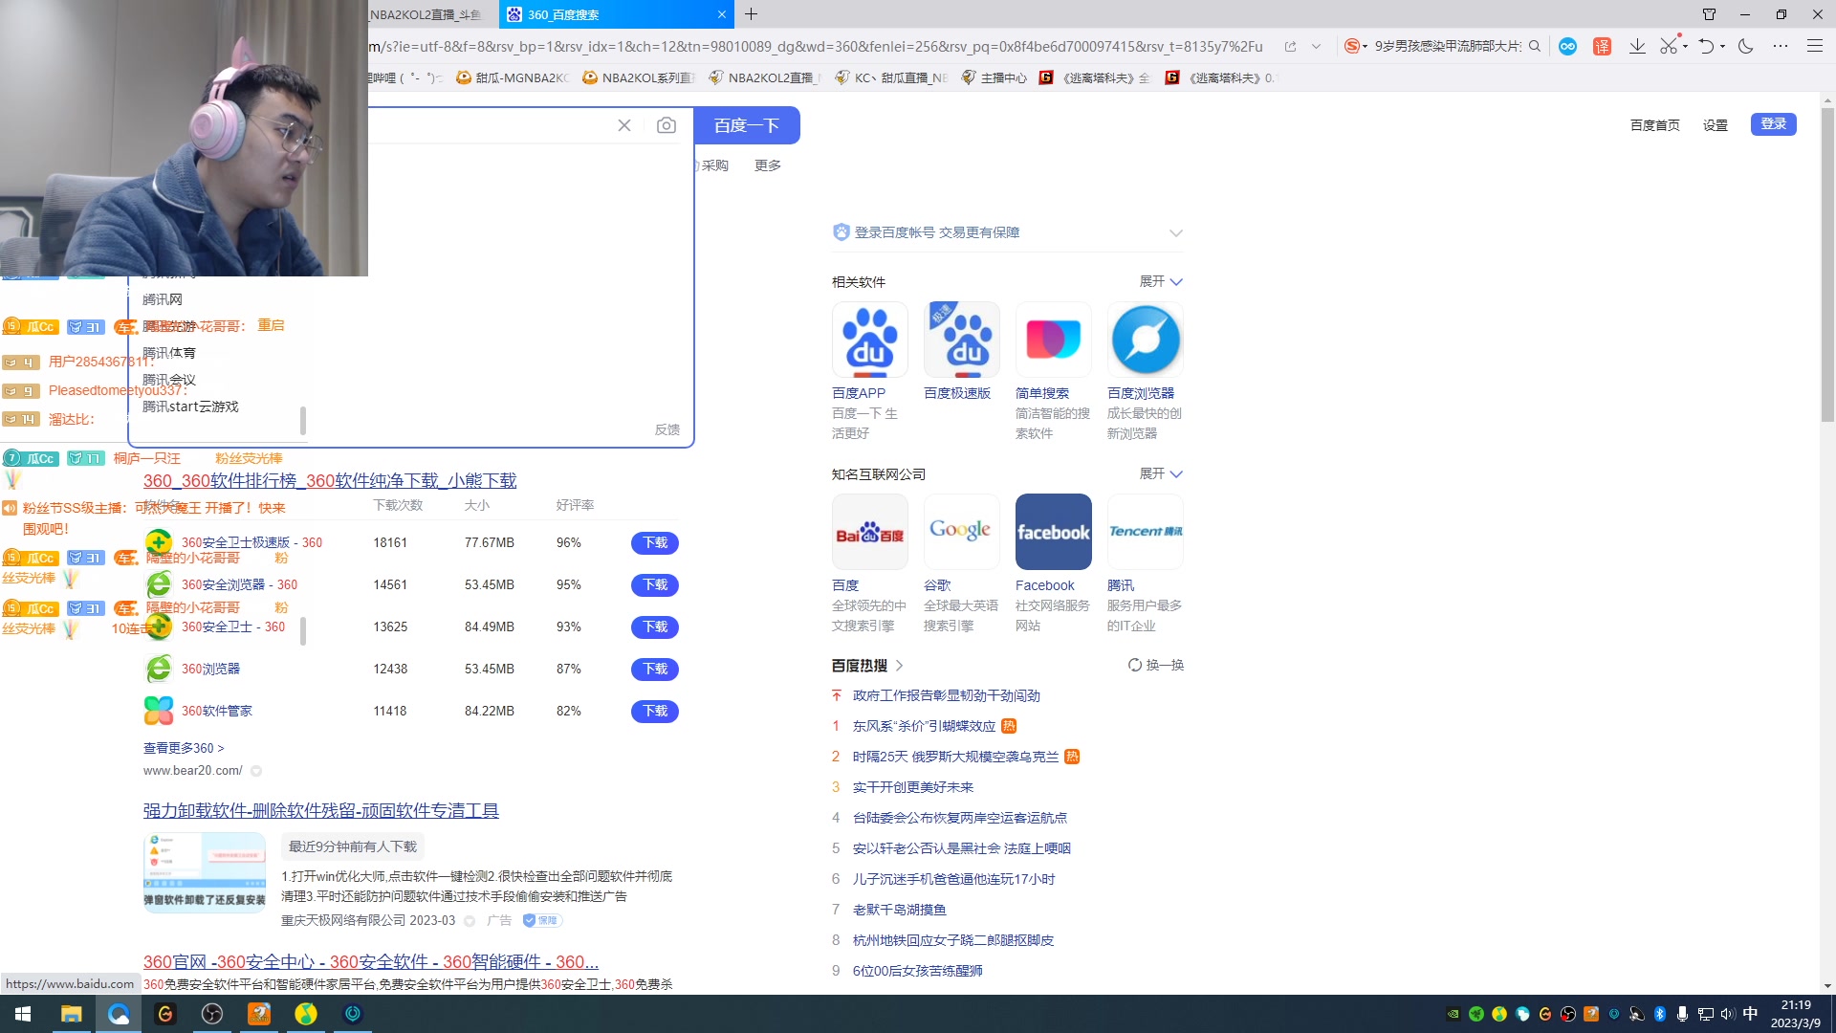Open File Explorer from taskbar
The width and height of the screenshot is (1836, 1033).
[x=71, y=1014]
